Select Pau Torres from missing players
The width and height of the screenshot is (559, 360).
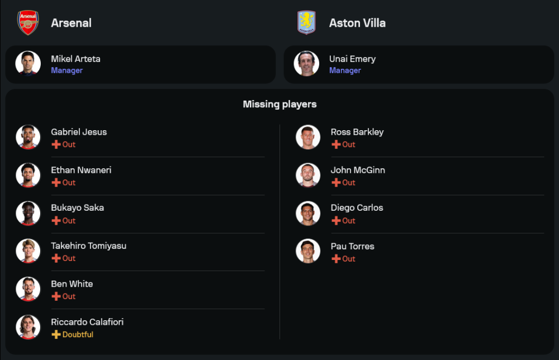click(x=352, y=246)
